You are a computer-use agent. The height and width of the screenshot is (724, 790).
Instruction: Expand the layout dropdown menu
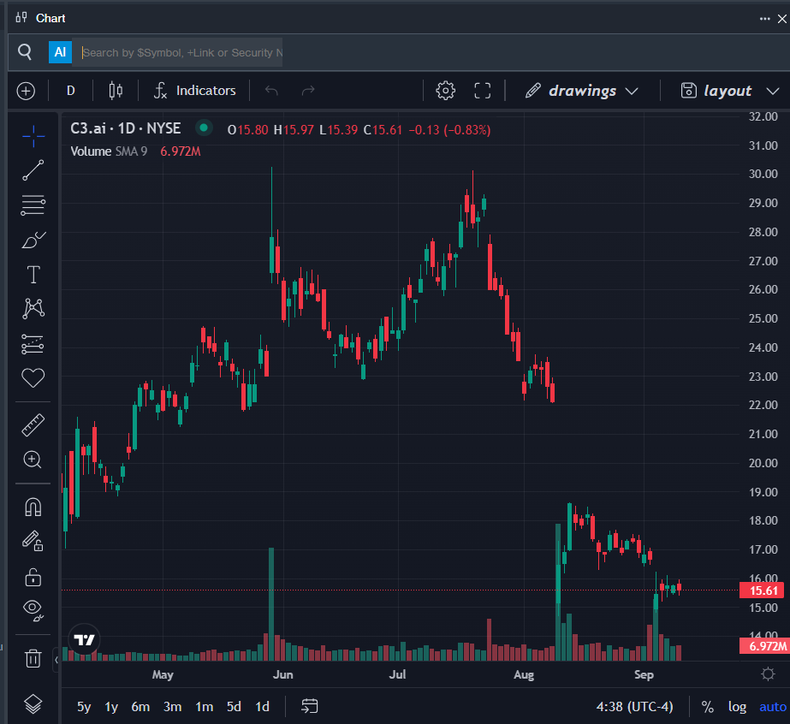tap(729, 91)
